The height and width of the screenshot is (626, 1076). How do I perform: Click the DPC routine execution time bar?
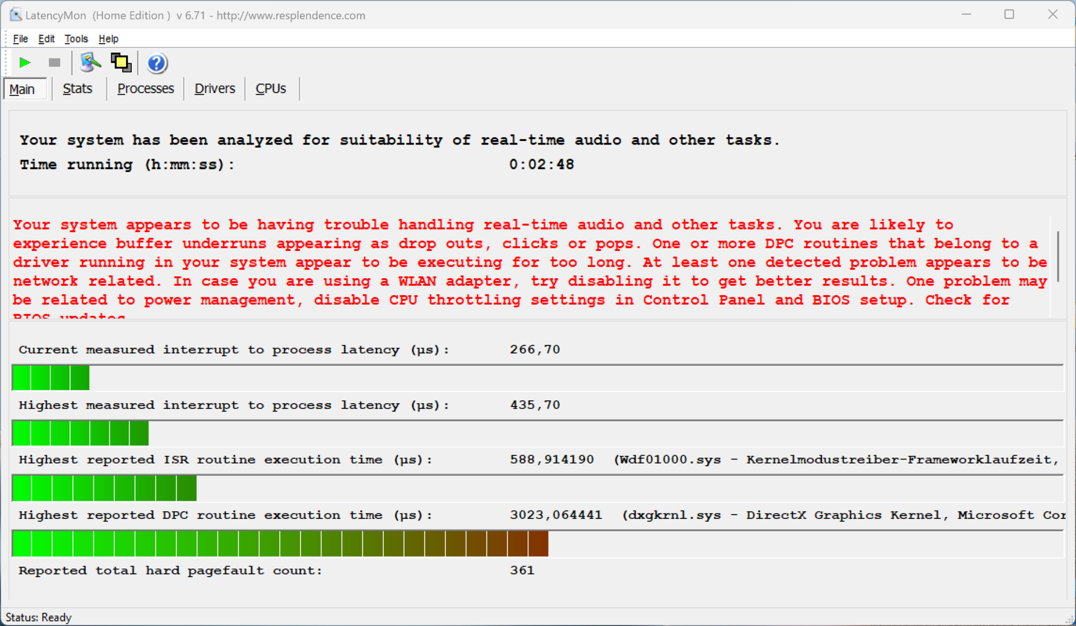click(x=280, y=544)
